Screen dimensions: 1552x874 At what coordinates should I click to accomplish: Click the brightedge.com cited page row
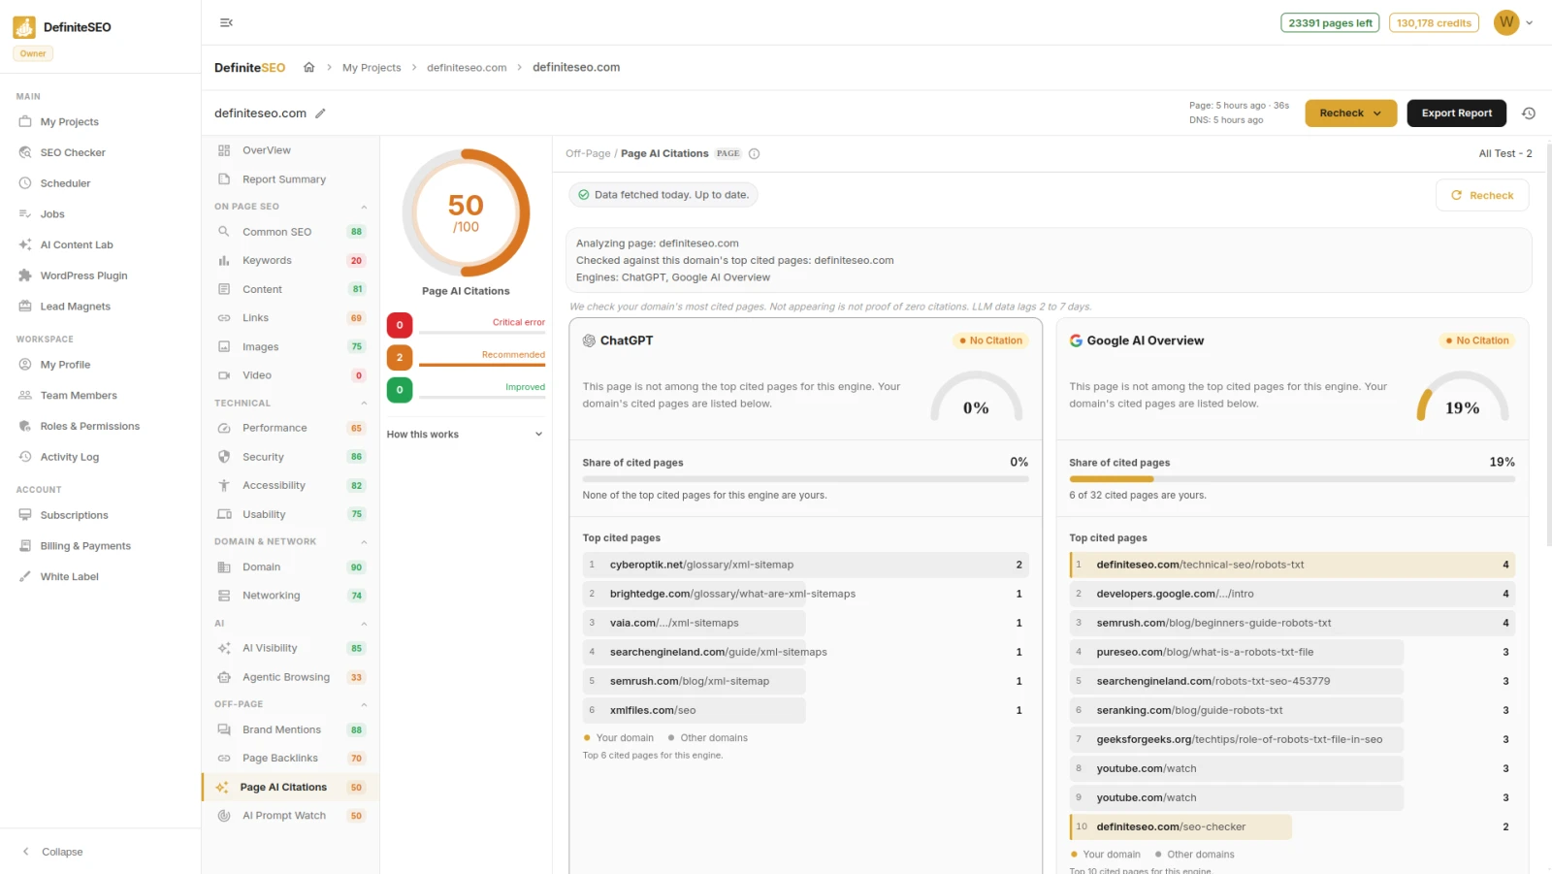click(x=805, y=594)
